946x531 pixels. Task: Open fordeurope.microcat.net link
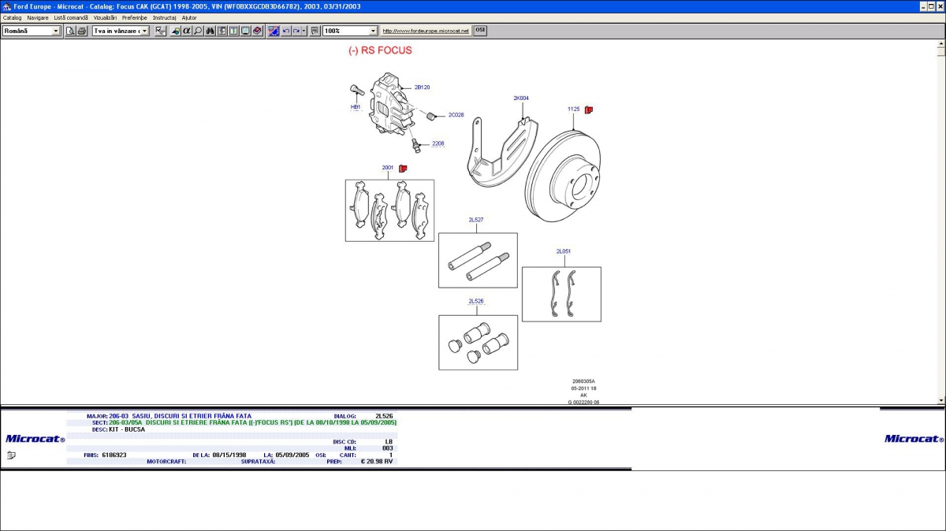click(x=426, y=31)
